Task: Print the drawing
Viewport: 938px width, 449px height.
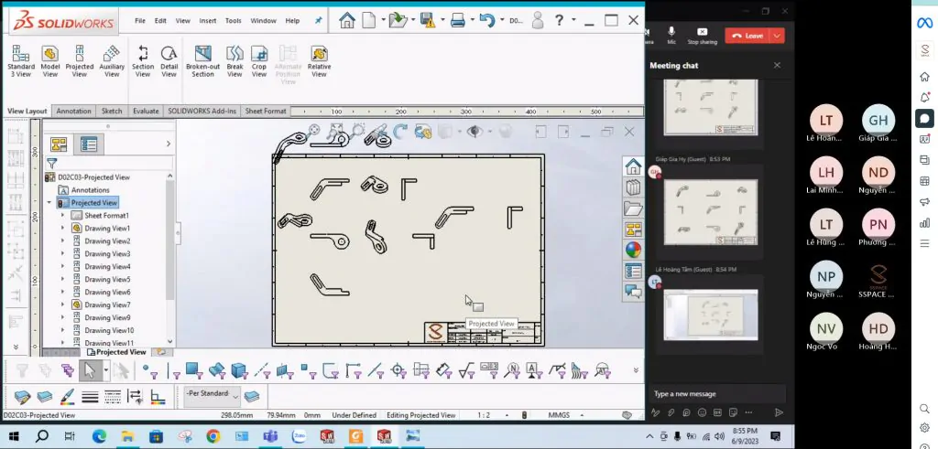Action: 458,20
